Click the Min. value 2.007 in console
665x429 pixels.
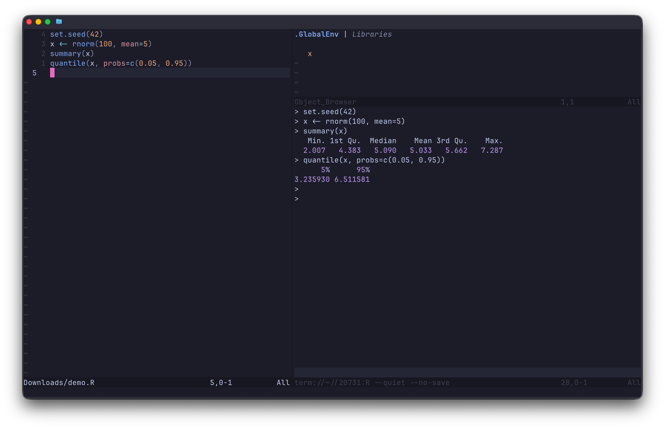pos(314,150)
